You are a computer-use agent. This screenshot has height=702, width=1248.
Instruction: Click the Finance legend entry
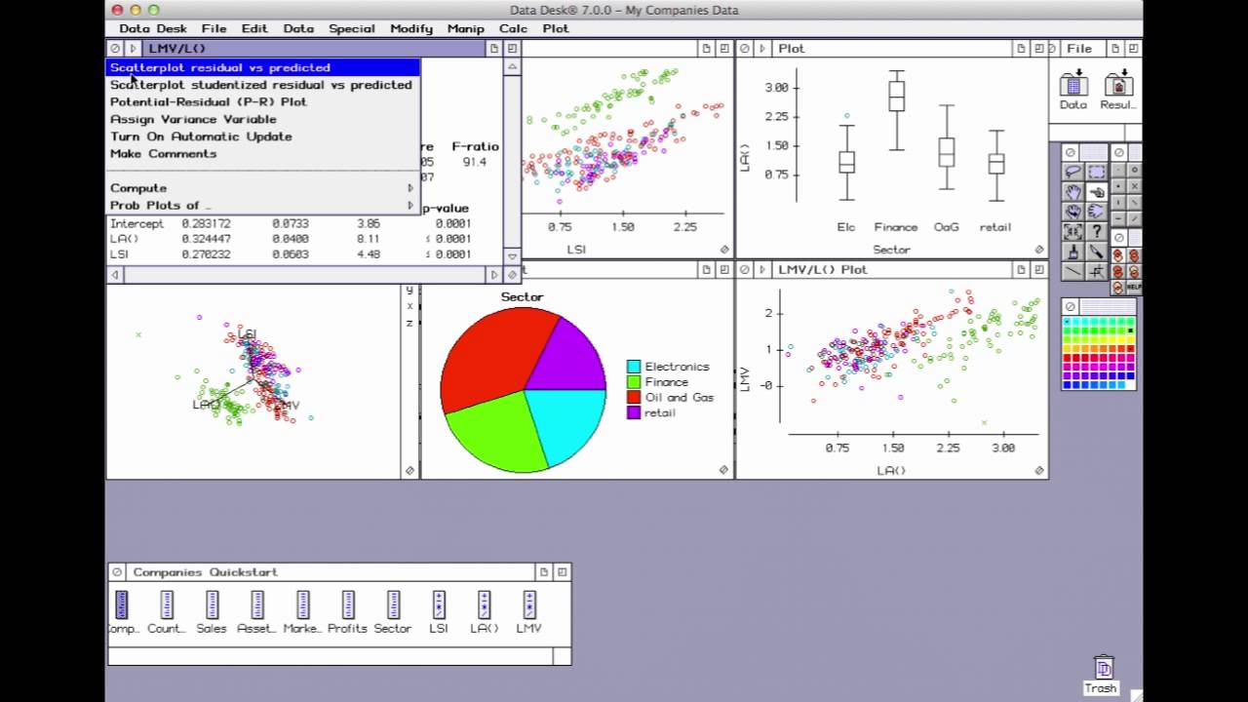coord(658,382)
